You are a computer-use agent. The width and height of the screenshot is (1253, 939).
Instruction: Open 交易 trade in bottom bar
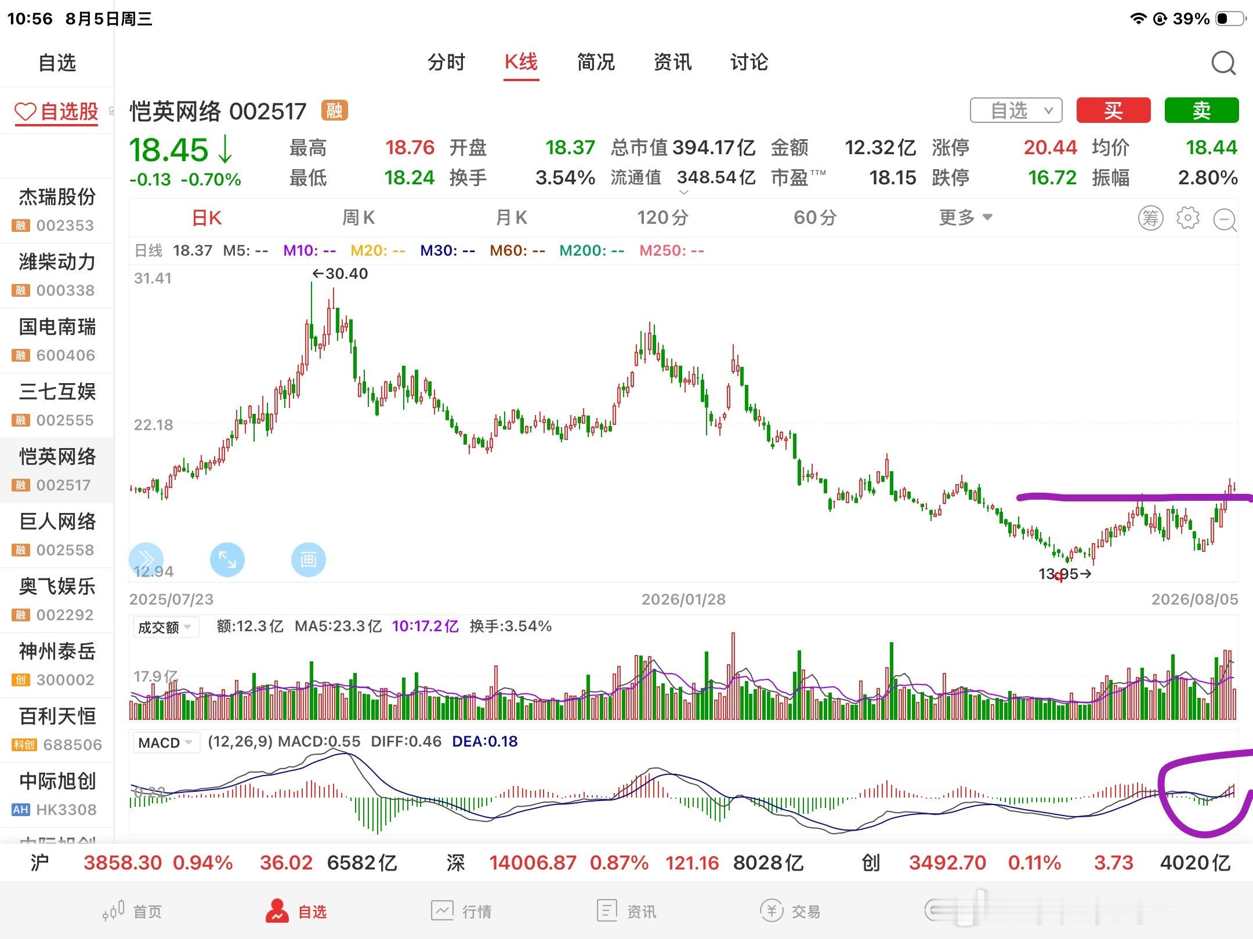pos(790,911)
